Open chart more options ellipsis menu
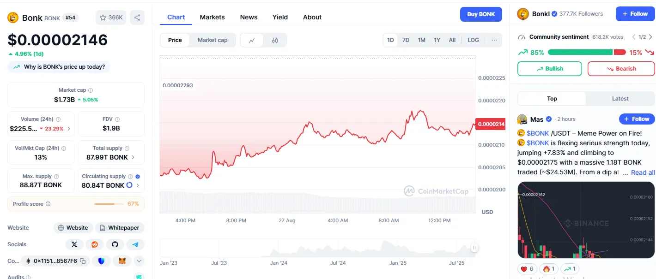 (494, 40)
